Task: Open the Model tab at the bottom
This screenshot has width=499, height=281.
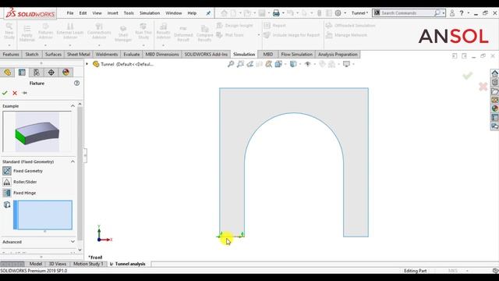Action: (x=36, y=264)
